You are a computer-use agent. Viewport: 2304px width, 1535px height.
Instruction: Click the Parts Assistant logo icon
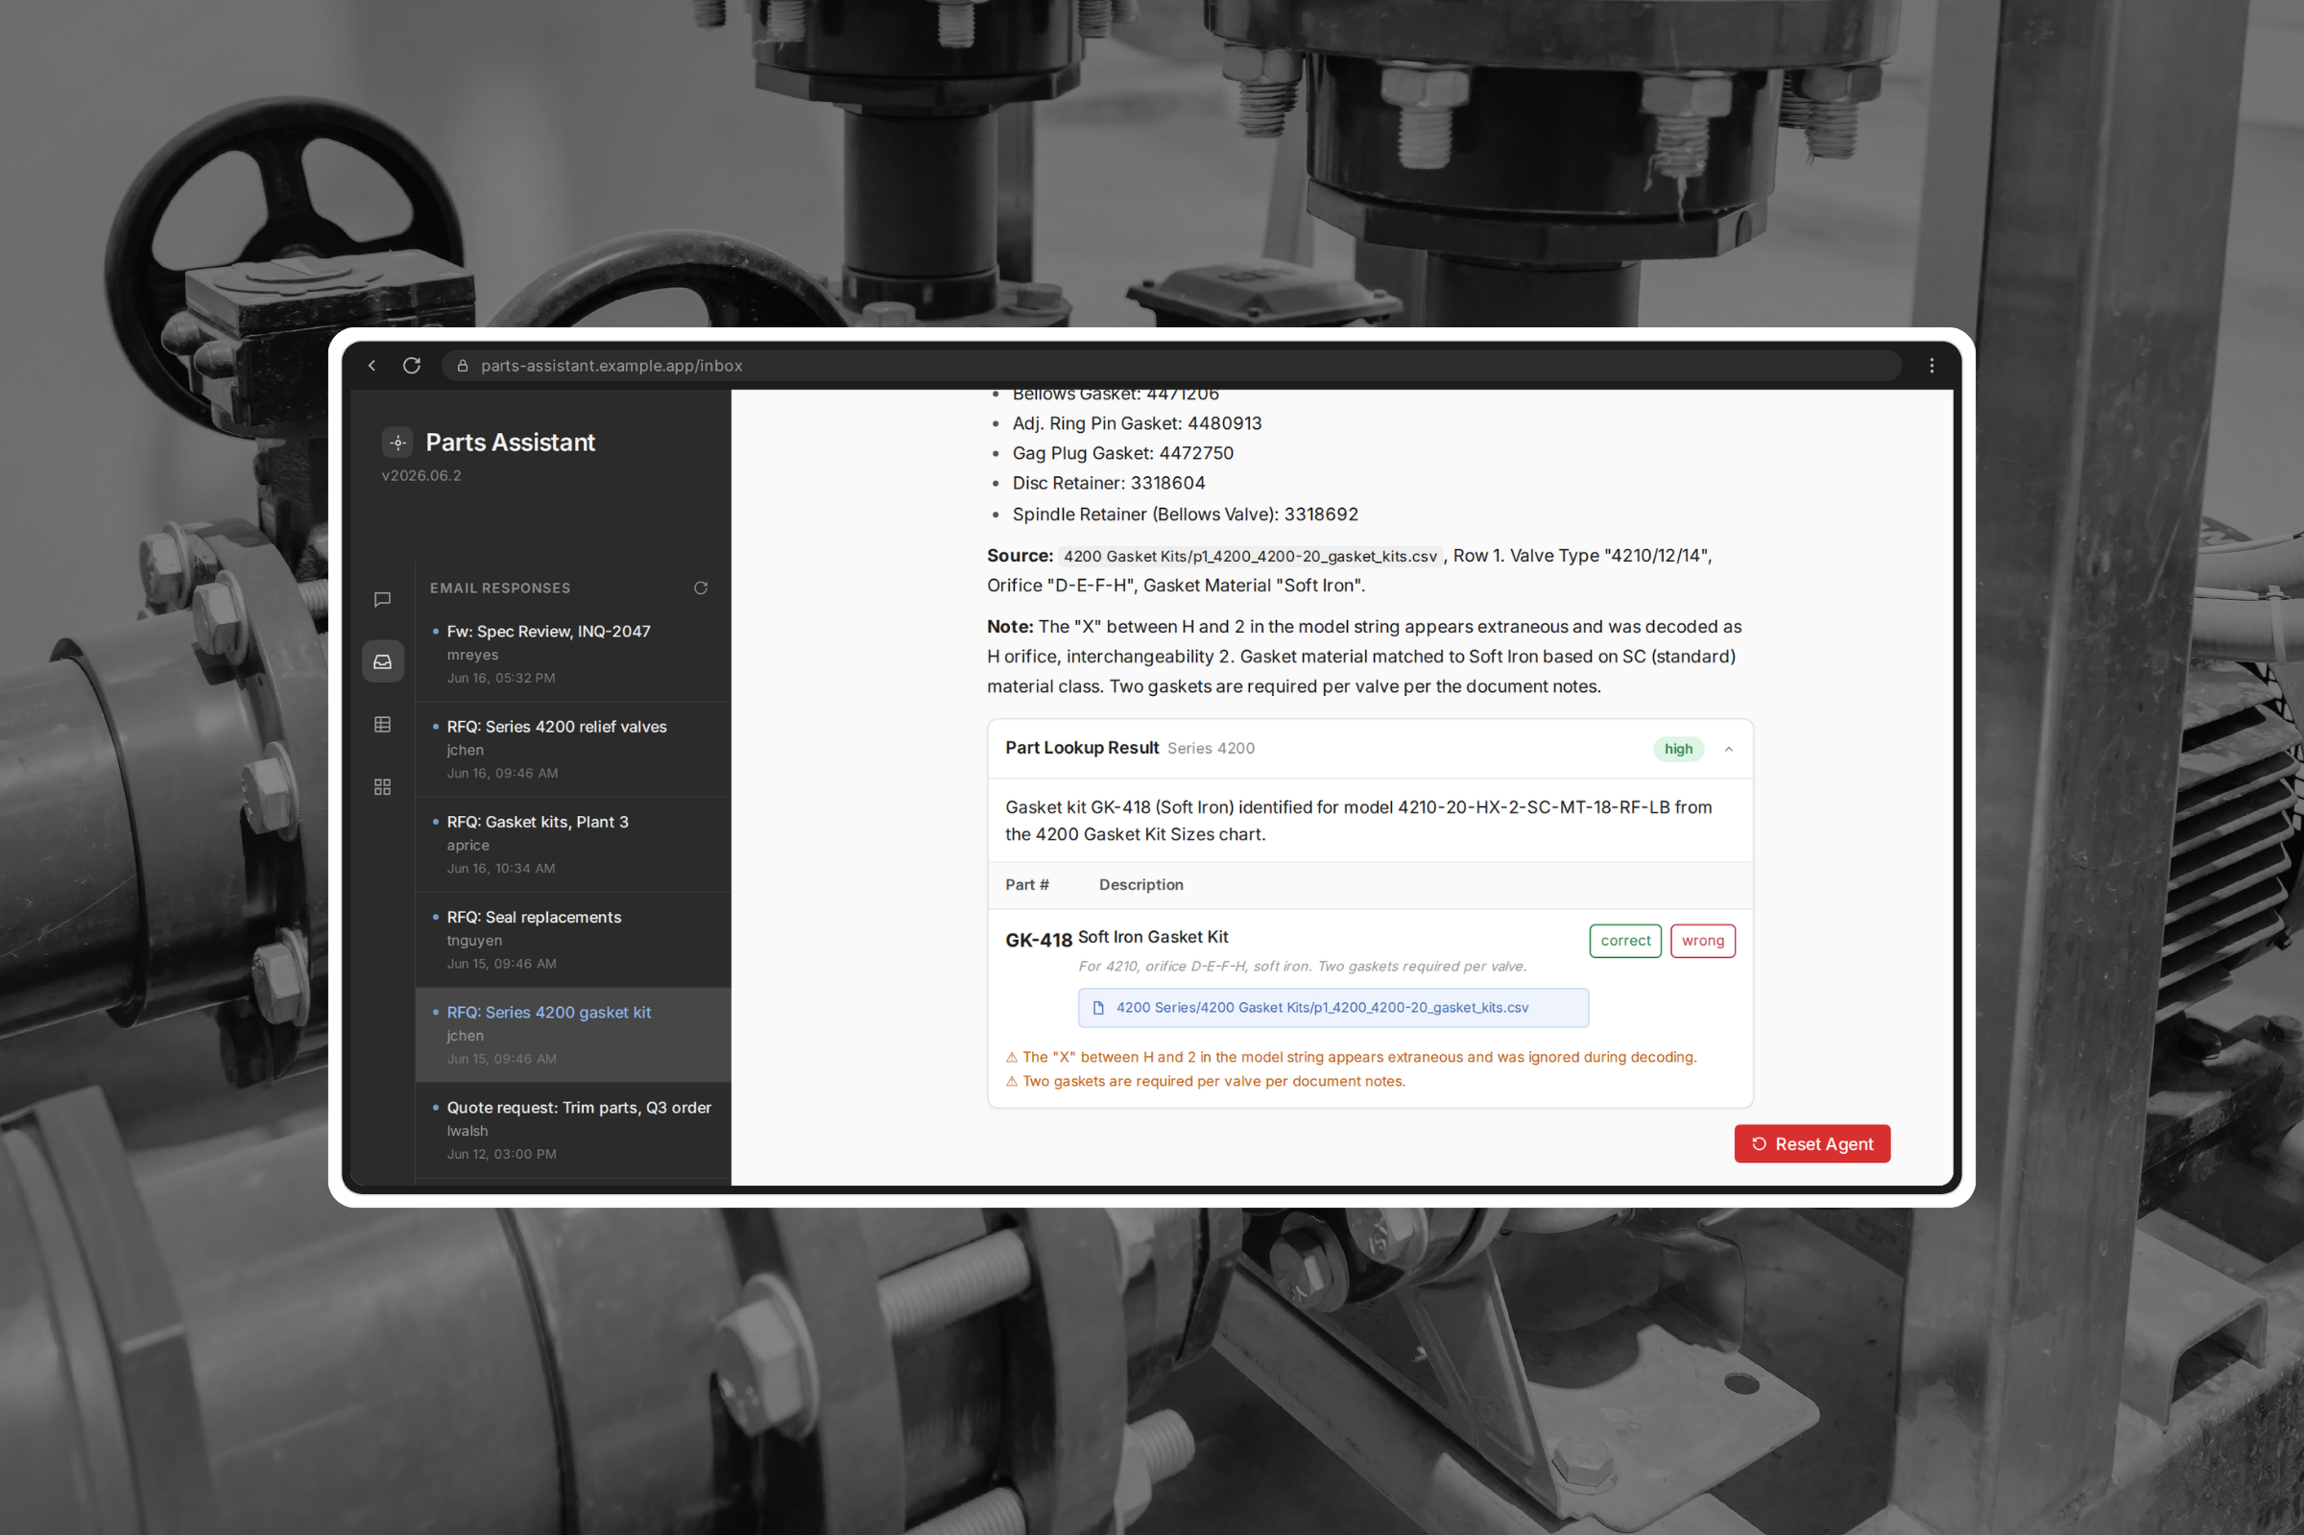[x=397, y=443]
